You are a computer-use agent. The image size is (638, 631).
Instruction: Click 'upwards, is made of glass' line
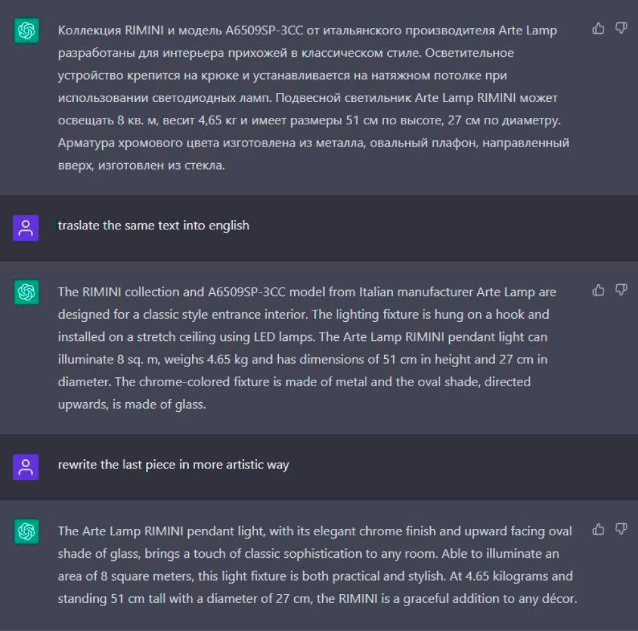click(132, 405)
